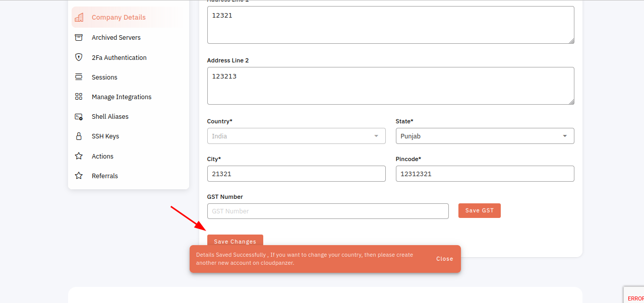The height and width of the screenshot is (303, 644).
Task: Click the Archived Servers box icon
Action: (x=79, y=37)
